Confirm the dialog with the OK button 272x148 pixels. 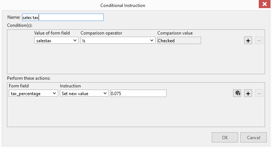point(225,137)
